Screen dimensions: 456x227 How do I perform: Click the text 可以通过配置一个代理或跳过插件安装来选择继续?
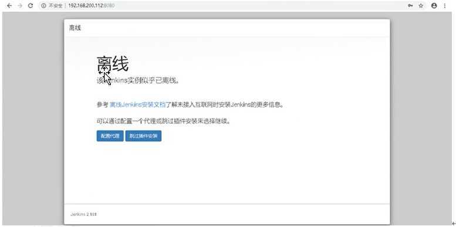[x=163, y=121]
